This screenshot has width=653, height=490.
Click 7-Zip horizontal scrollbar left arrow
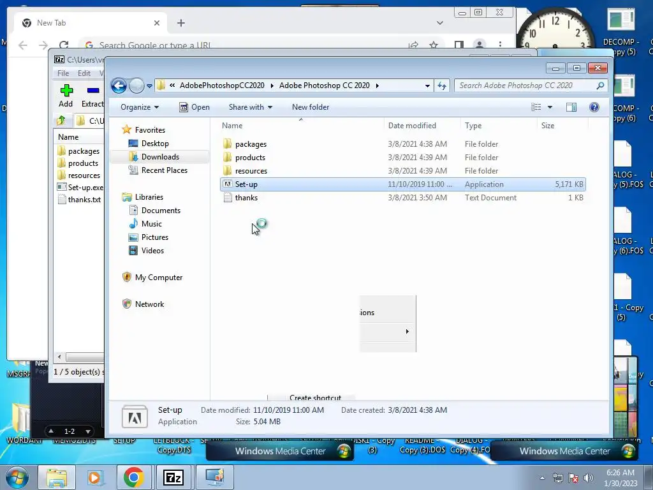point(59,357)
